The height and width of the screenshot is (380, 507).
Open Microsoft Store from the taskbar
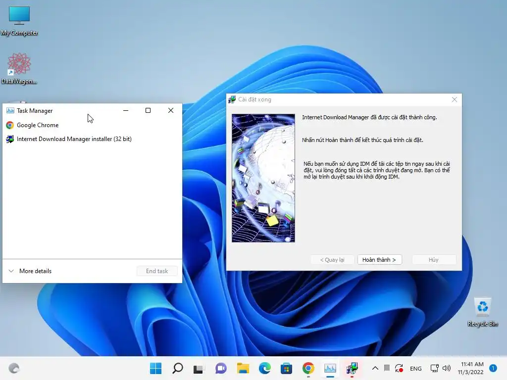coord(286,368)
